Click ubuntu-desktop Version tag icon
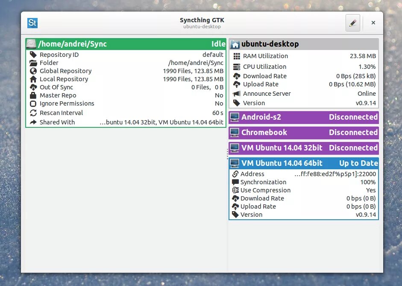The image size is (402, 286). 237,103
